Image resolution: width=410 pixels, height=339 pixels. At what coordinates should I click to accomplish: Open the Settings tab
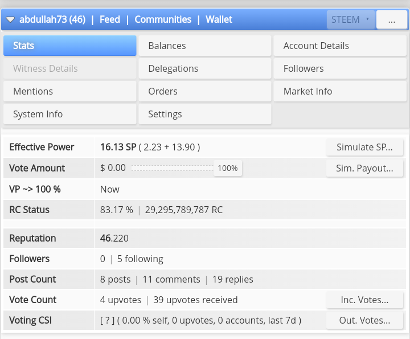(x=205, y=114)
